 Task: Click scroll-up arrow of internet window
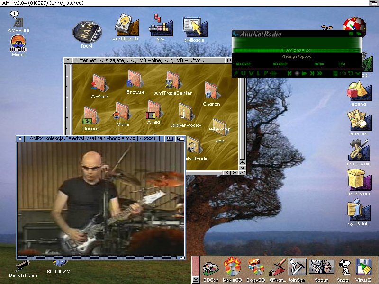click(243, 162)
